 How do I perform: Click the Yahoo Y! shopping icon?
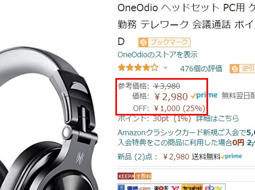pyautogui.click(x=175, y=188)
